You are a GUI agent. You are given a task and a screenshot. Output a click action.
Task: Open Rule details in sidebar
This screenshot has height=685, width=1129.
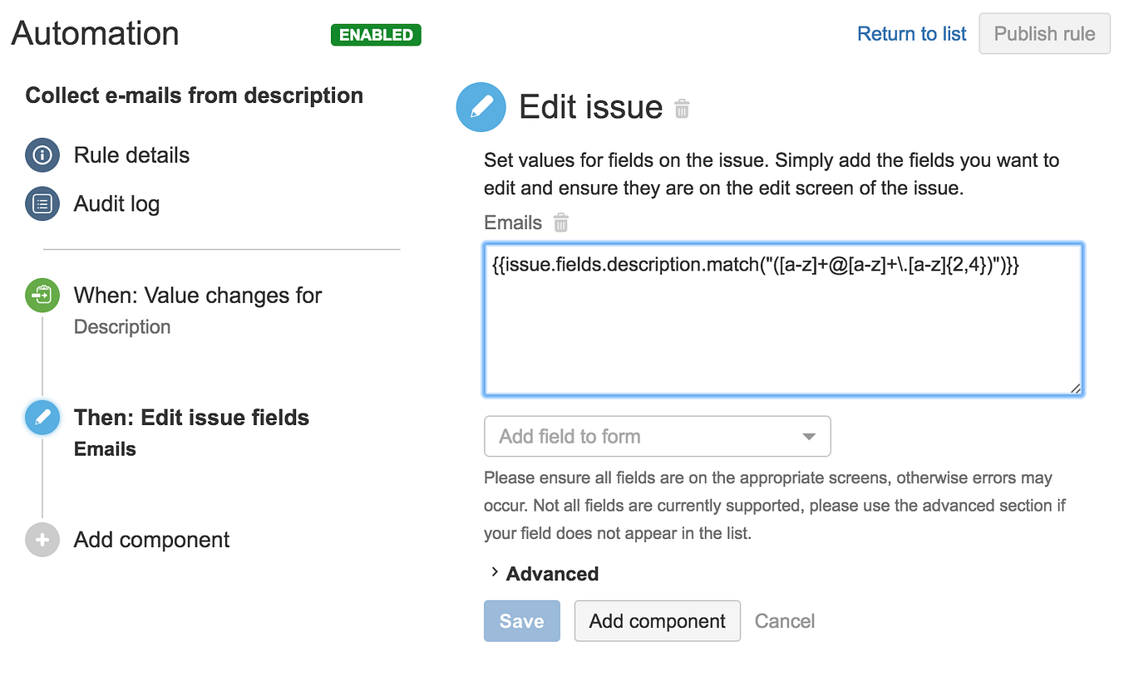pos(131,155)
